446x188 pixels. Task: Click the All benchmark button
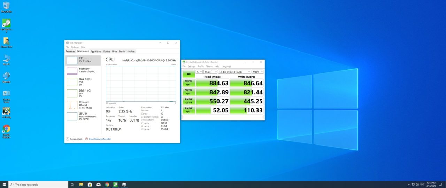[x=189, y=73]
